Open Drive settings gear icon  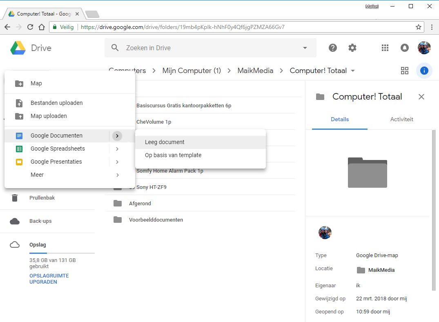pos(352,48)
